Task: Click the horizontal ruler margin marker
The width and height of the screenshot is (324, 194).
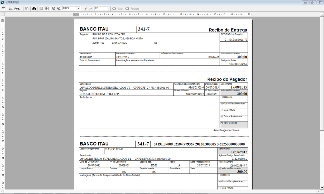Action: (76, 14)
